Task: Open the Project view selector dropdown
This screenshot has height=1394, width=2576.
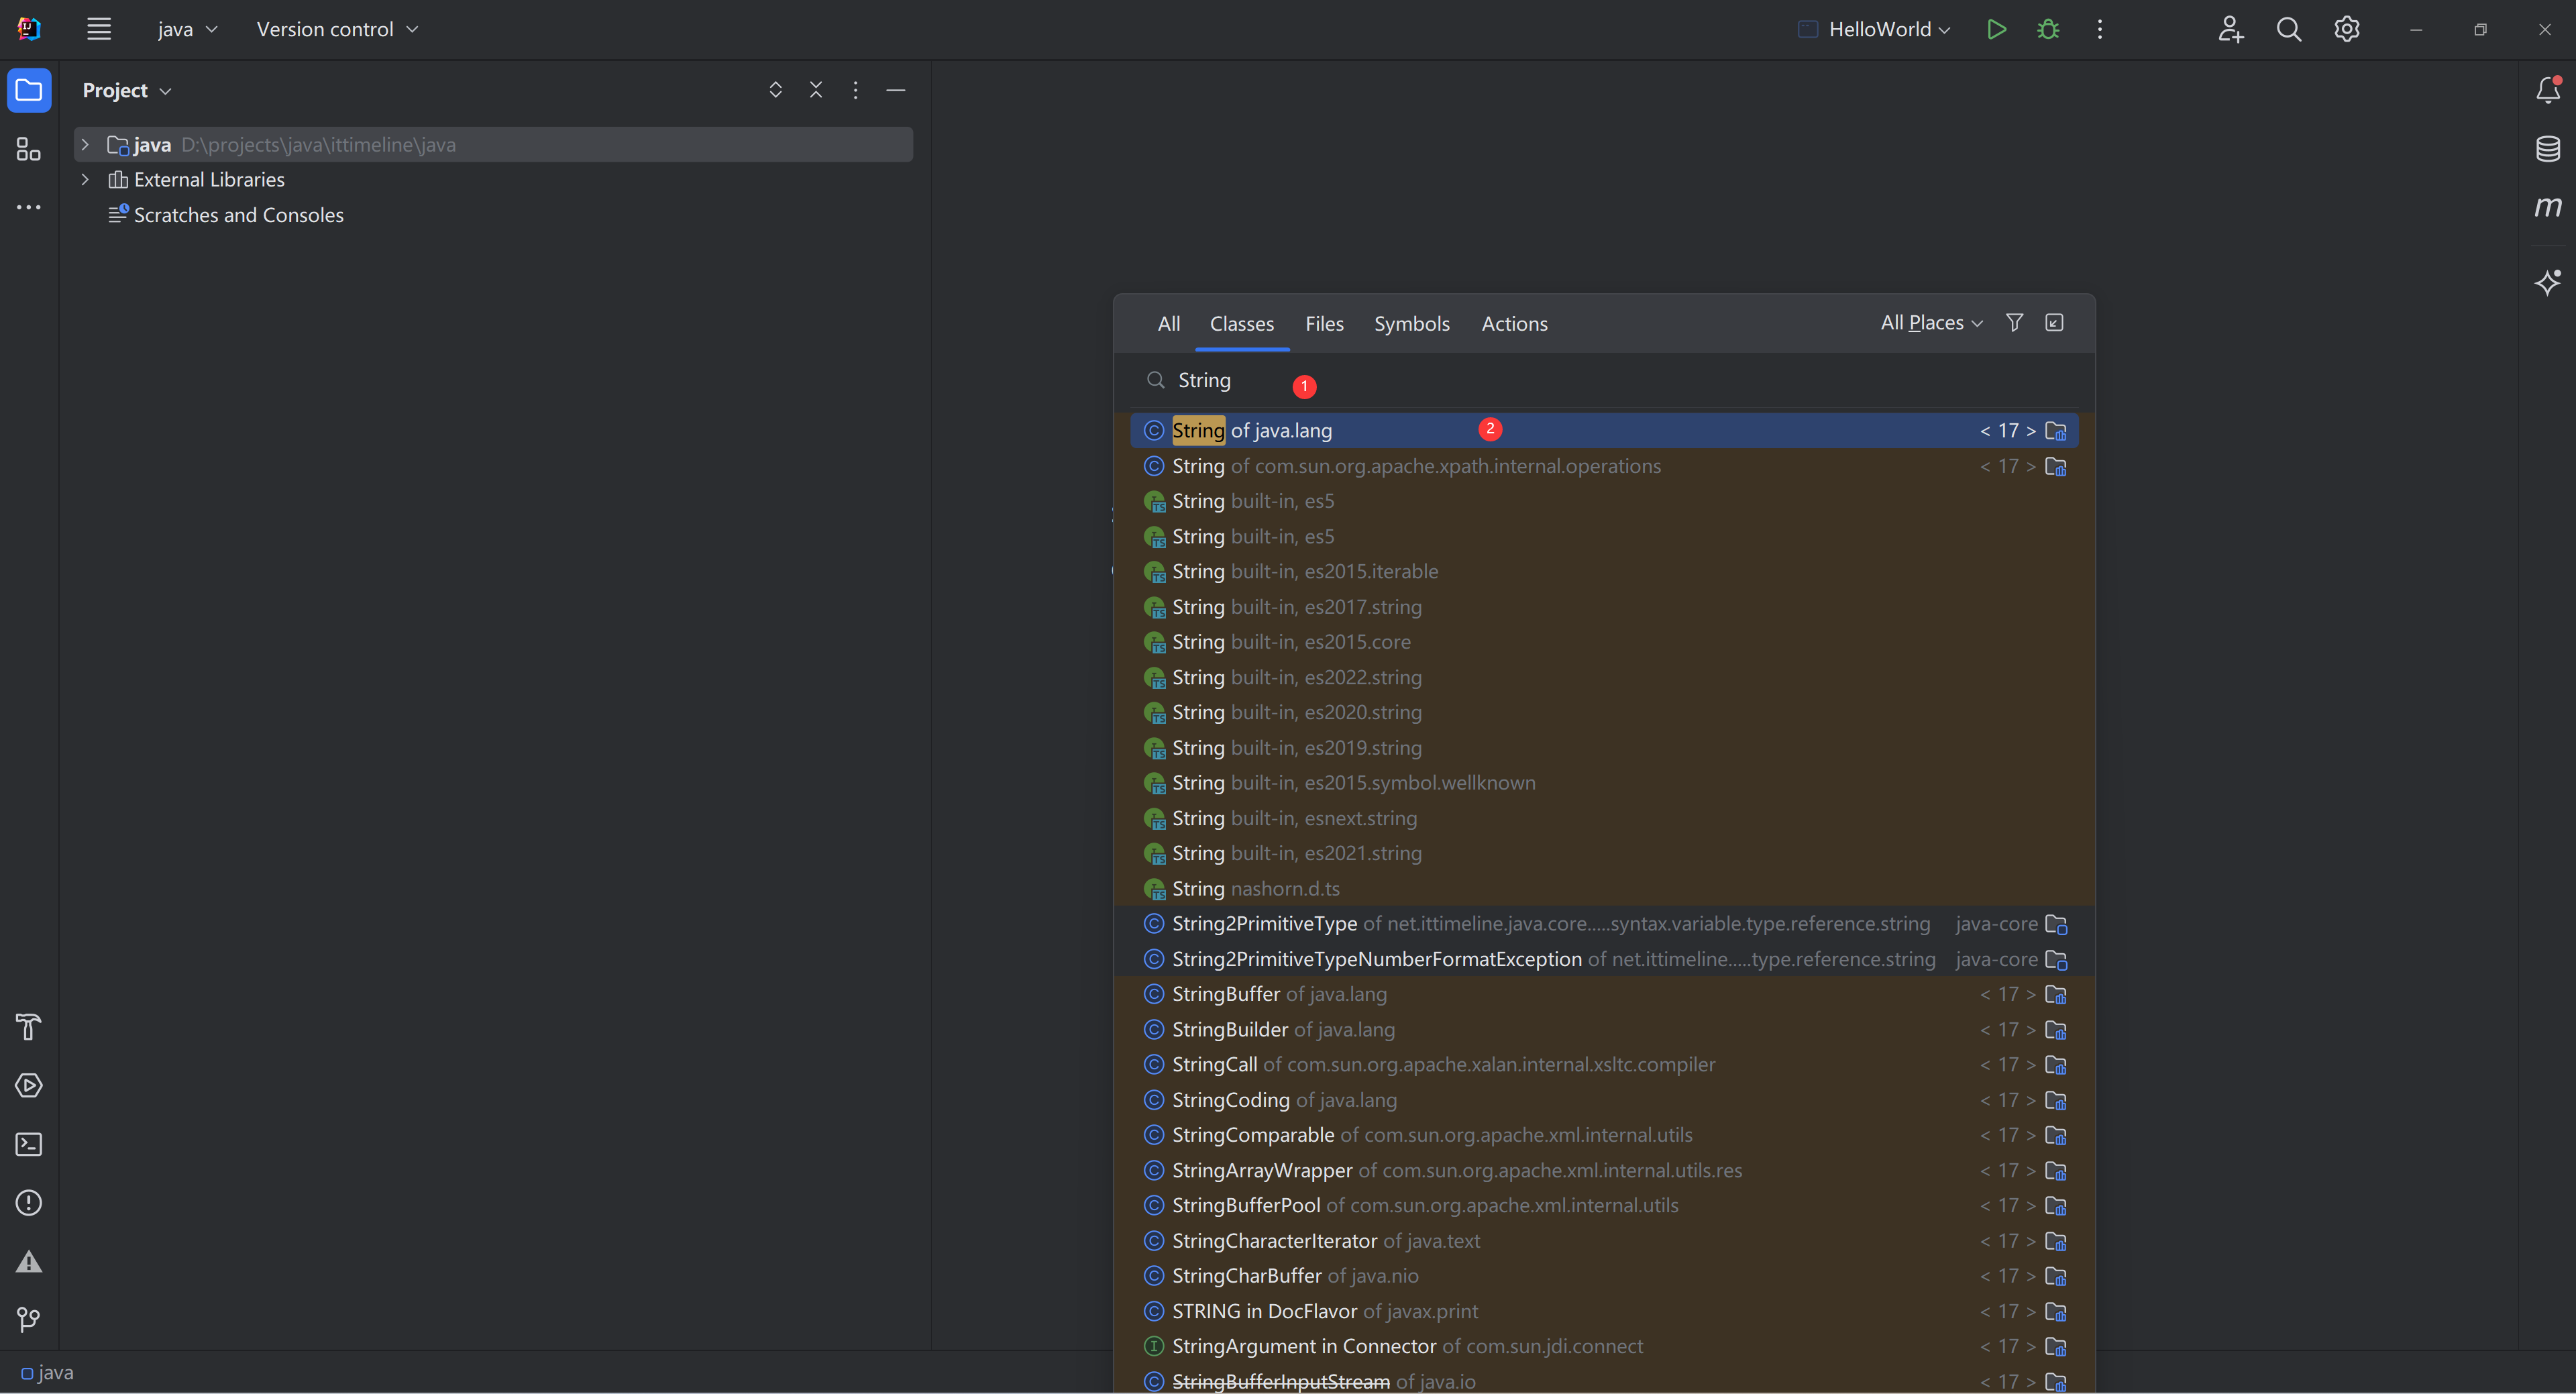Action: pos(127,90)
